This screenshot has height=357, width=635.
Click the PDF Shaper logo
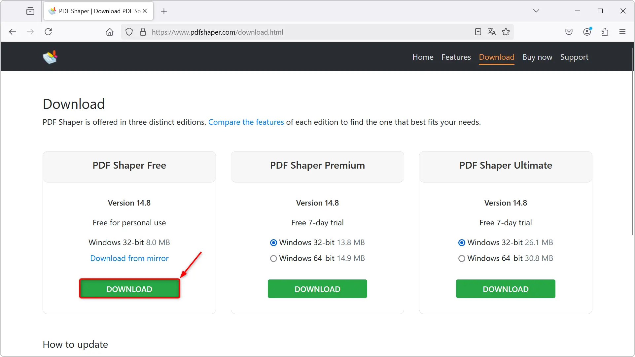(50, 57)
